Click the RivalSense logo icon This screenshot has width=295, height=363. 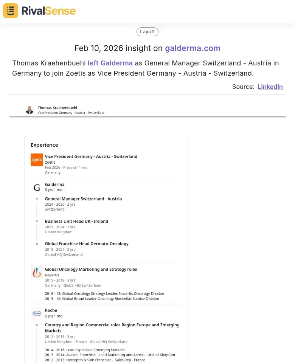(x=10, y=11)
